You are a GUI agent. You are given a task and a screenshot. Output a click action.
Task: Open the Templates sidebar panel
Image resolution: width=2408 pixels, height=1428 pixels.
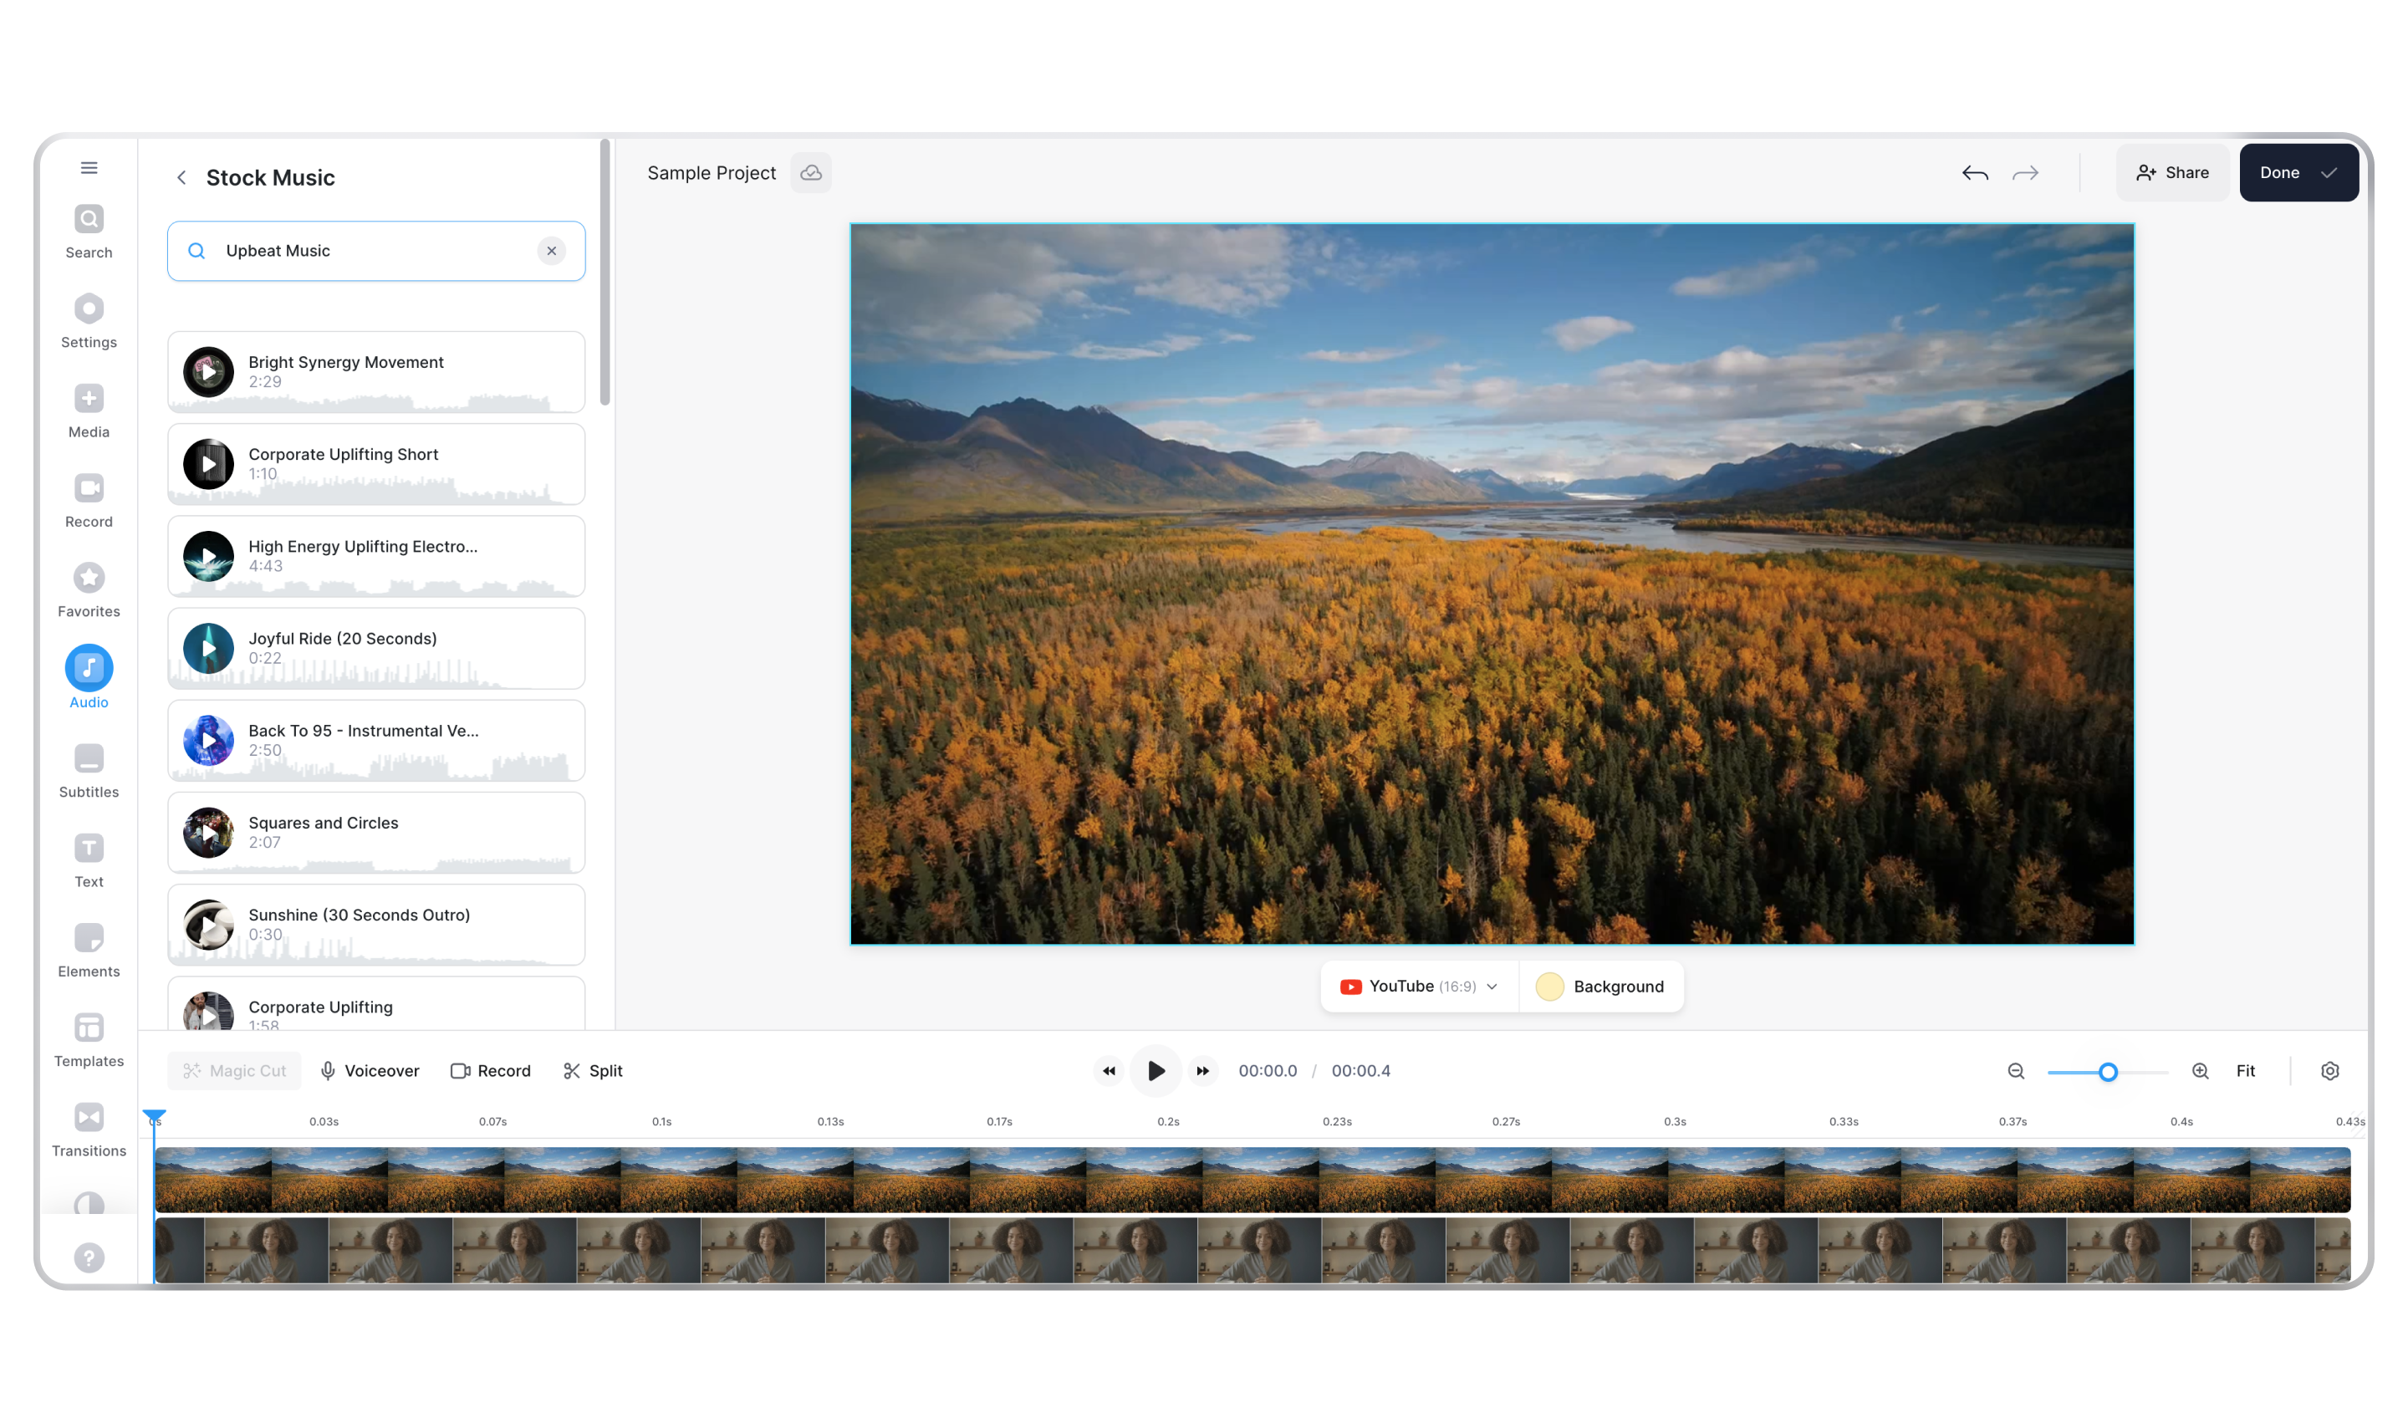(x=89, y=1039)
